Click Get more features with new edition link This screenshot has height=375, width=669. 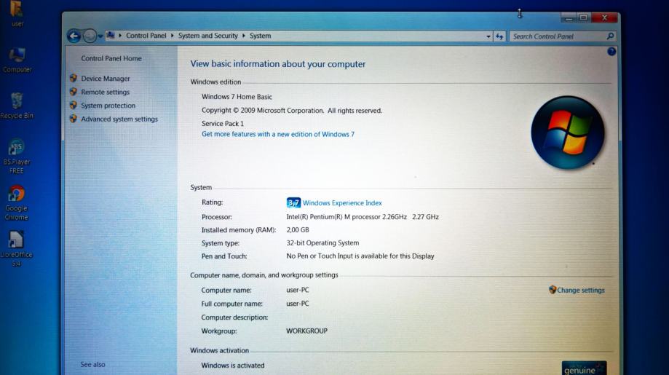tap(278, 134)
